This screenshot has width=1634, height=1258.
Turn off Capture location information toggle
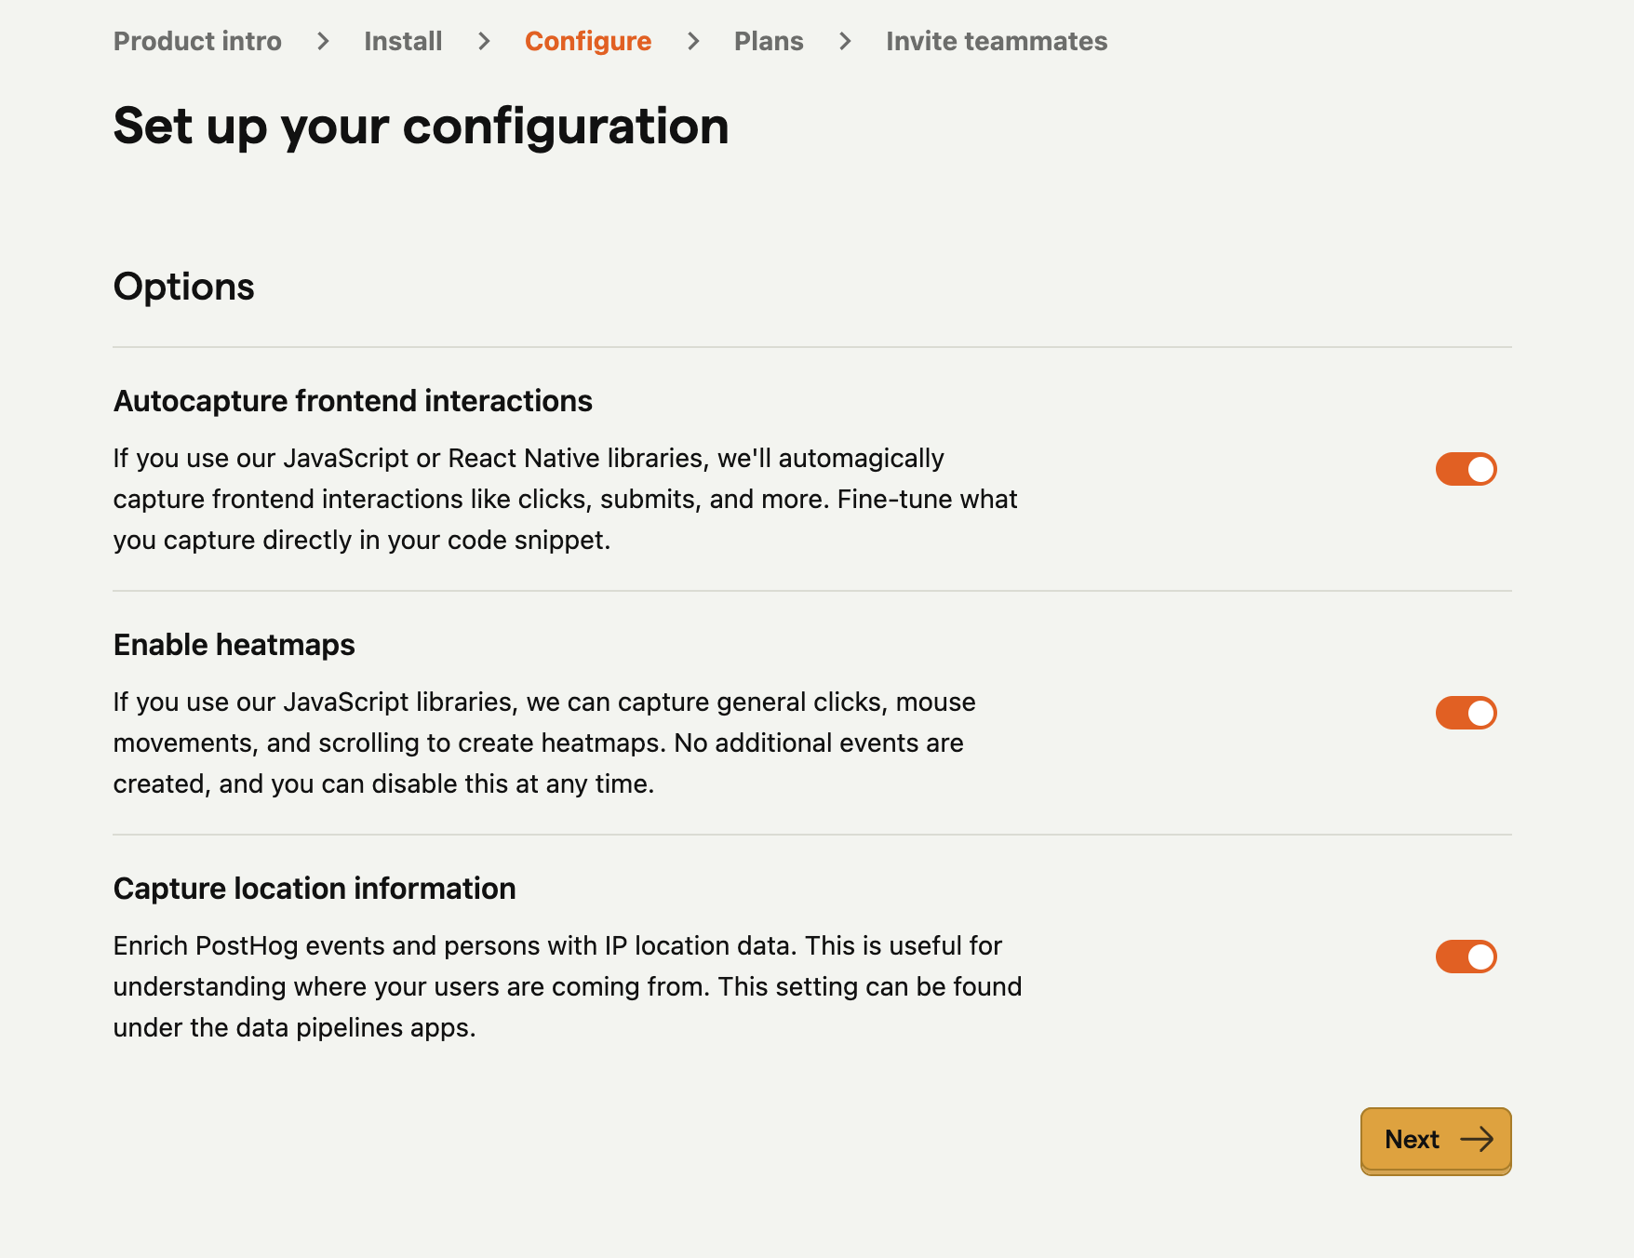pyautogui.click(x=1466, y=957)
